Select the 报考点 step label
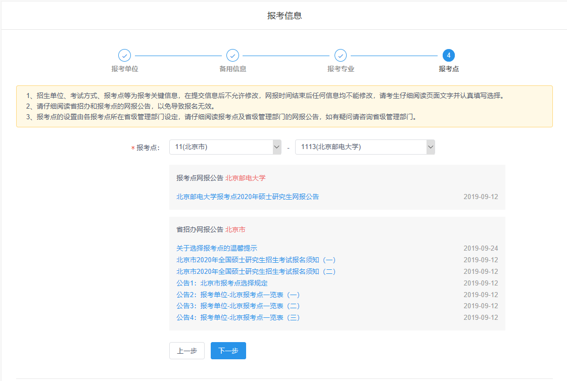Image resolution: width=567 pixels, height=381 pixels. click(448, 69)
